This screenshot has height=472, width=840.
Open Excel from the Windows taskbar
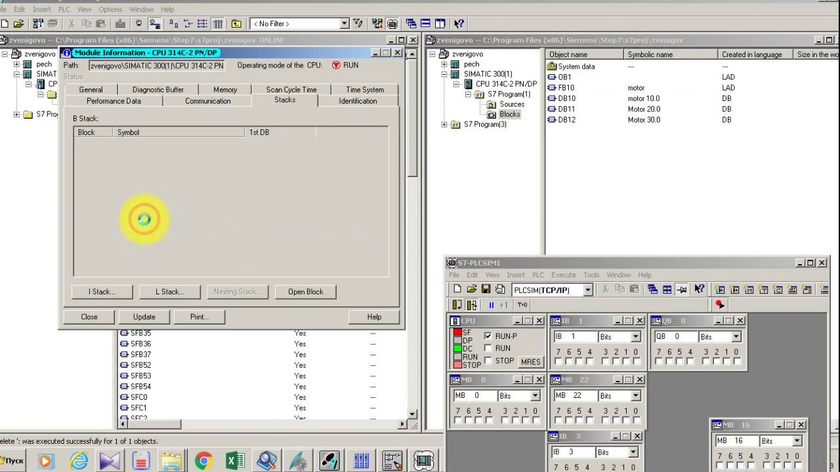[x=235, y=461]
